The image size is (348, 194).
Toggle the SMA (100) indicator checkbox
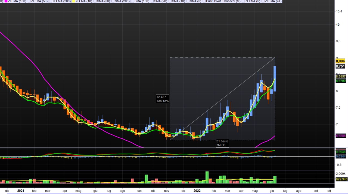click(x=132, y=1)
